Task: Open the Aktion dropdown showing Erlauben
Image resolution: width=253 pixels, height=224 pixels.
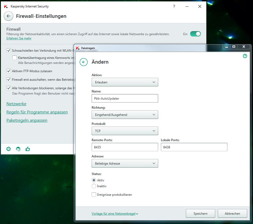Action: click(125, 82)
